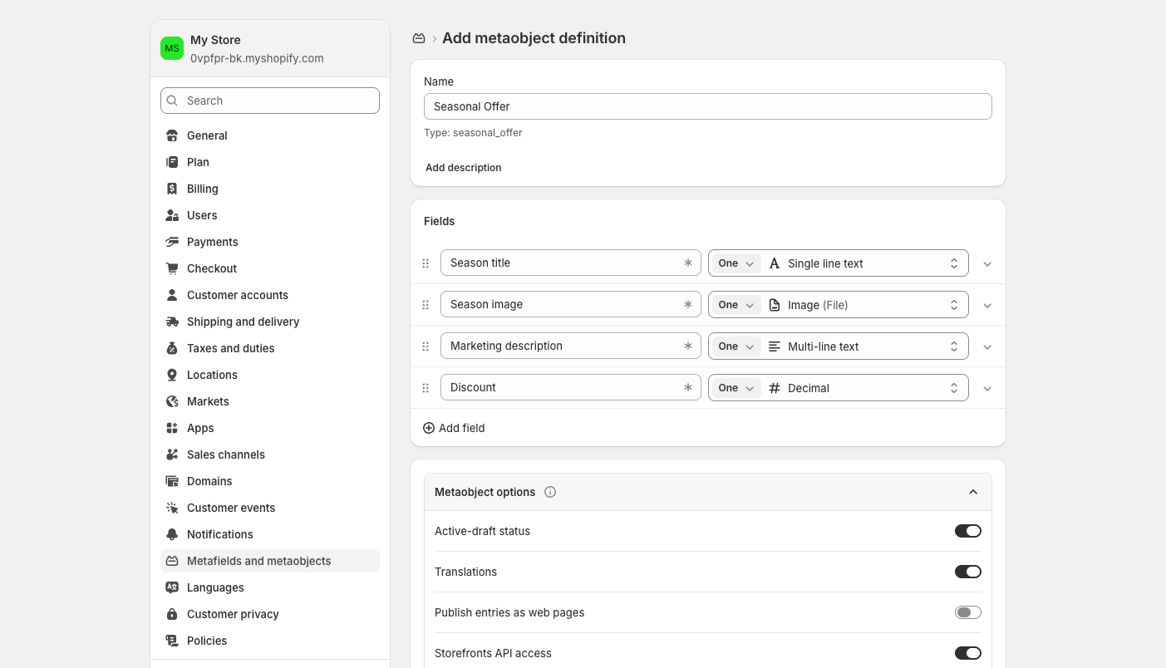Click the Billing icon in sidebar

click(172, 189)
